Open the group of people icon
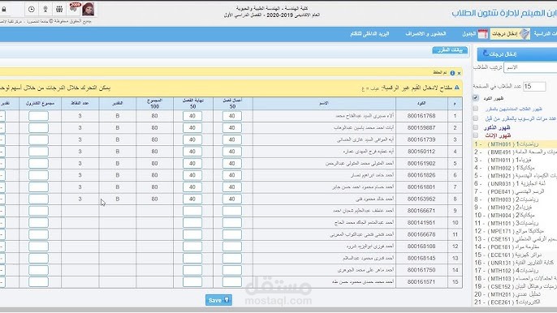This screenshot has height=313, width=557. (59, 9)
